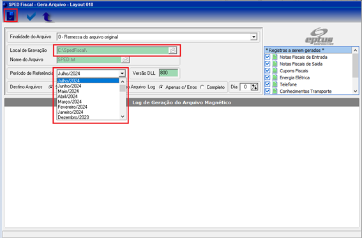Click the Dia number field

point(245,87)
